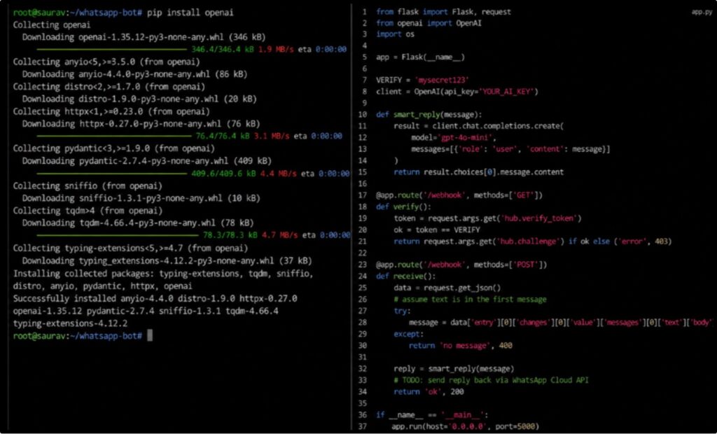Viewport: 717px width, 434px height.
Task: Click the messages=[{'role': 'user'...}] code line
Action: click(x=510, y=149)
